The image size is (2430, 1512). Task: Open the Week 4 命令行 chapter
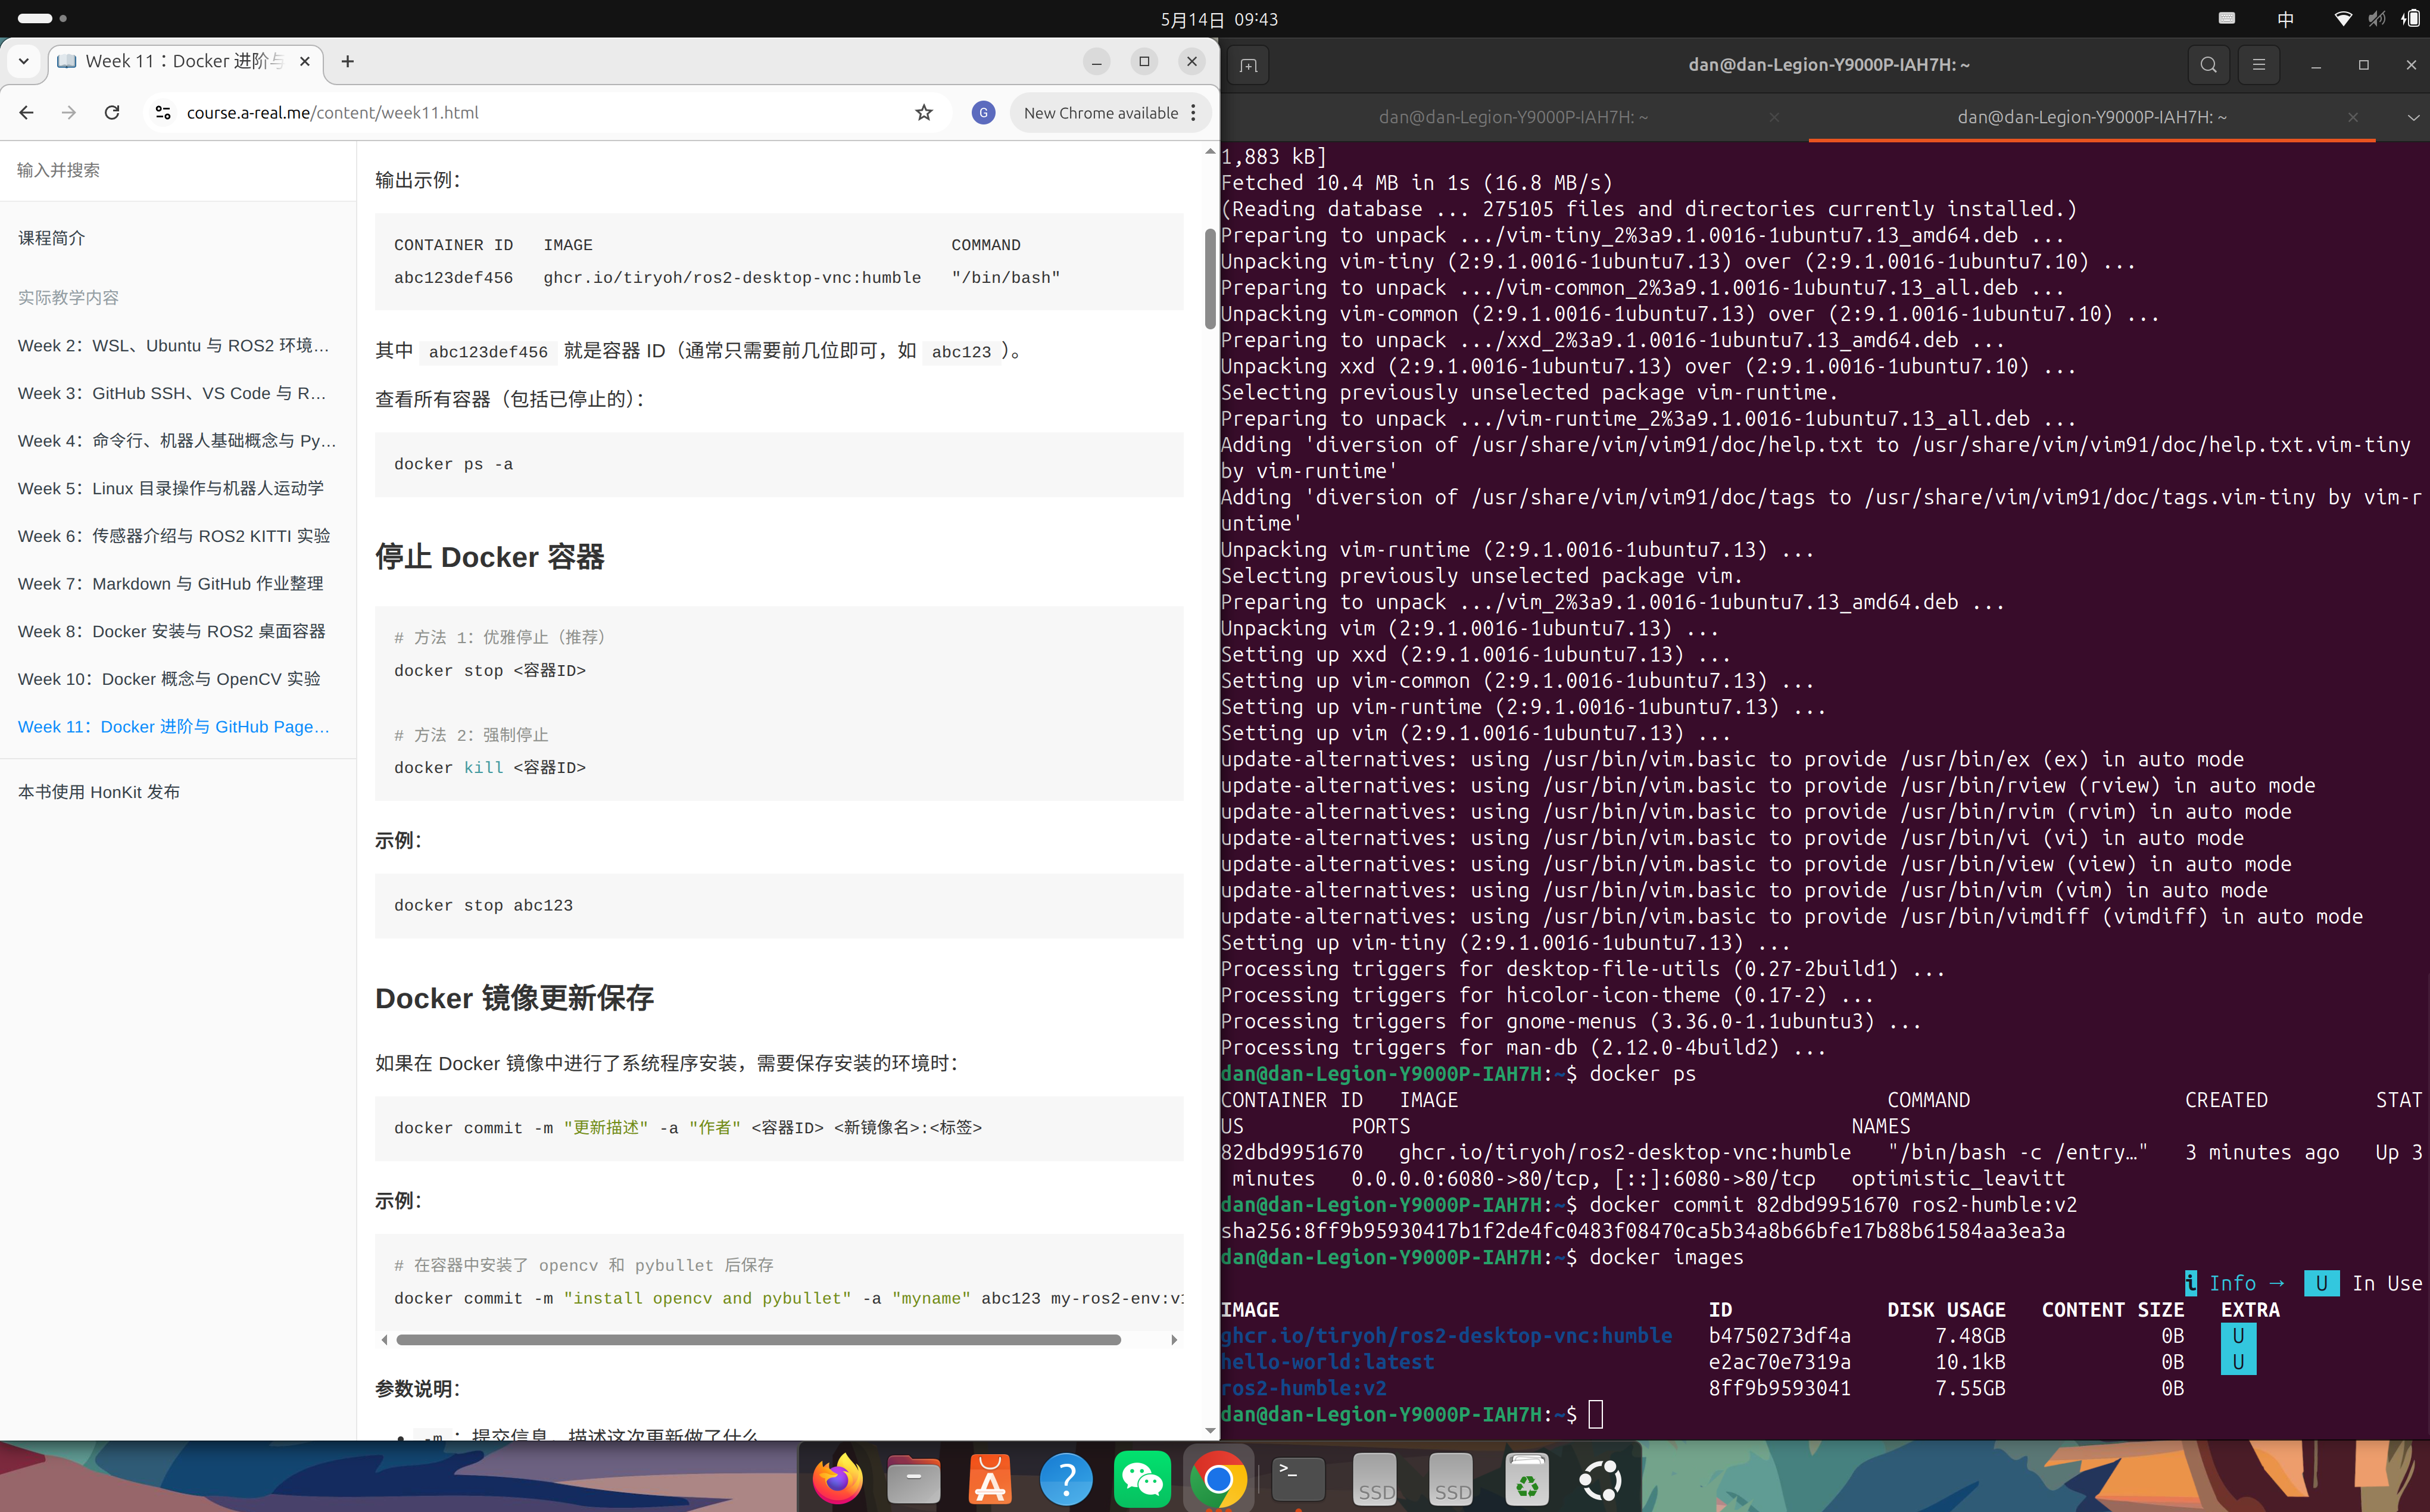pos(177,441)
